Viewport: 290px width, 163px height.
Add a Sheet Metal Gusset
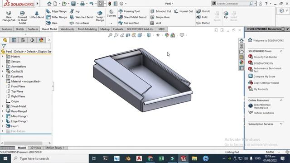pyautogui.click(x=132, y=17)
